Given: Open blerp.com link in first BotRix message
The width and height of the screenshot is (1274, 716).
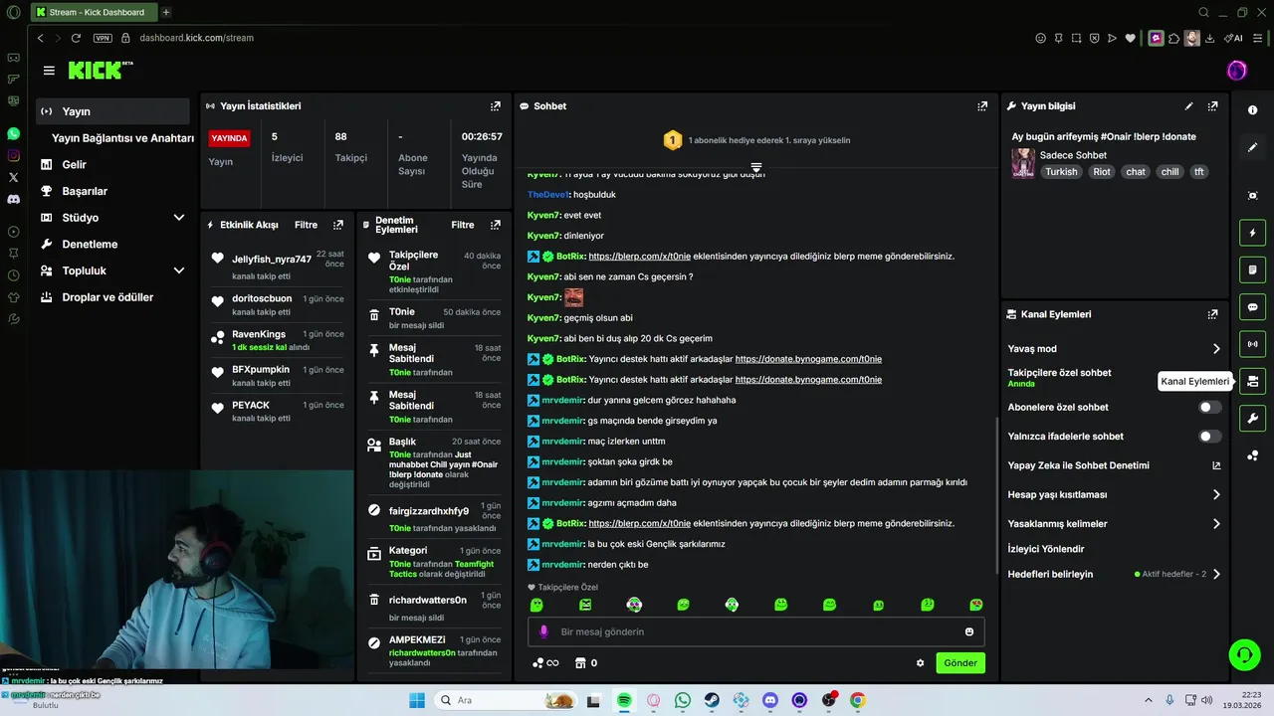Looking at the screenshot, I should click(x=639, y=257).
